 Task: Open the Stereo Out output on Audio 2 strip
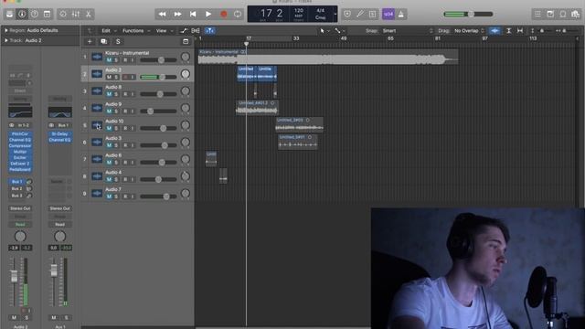20,208
